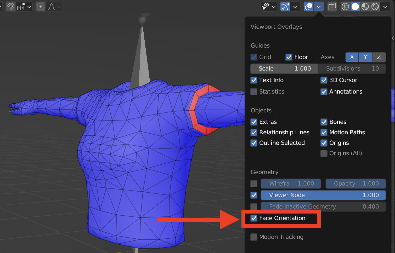Enable the Motion Tracking checkbox

tap(254, 237)
